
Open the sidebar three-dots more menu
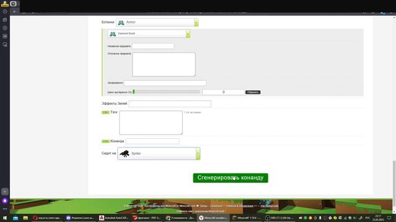pyautogui.click(x=5, y=209)
